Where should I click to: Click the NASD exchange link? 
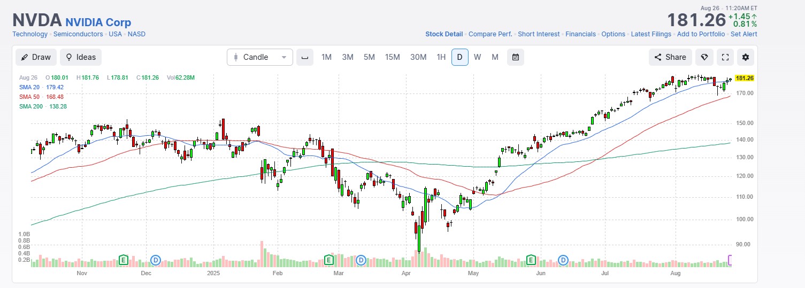click(x=136, y=34)
